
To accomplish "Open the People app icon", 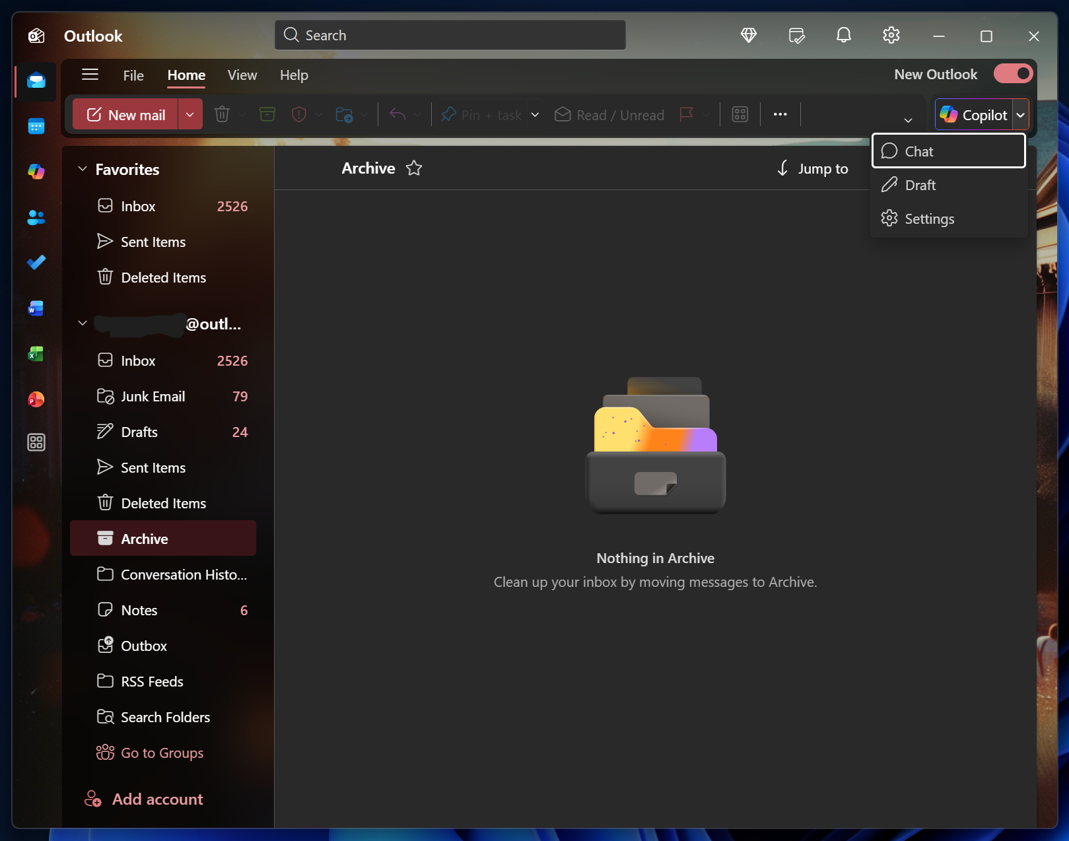I will [36, 218].
